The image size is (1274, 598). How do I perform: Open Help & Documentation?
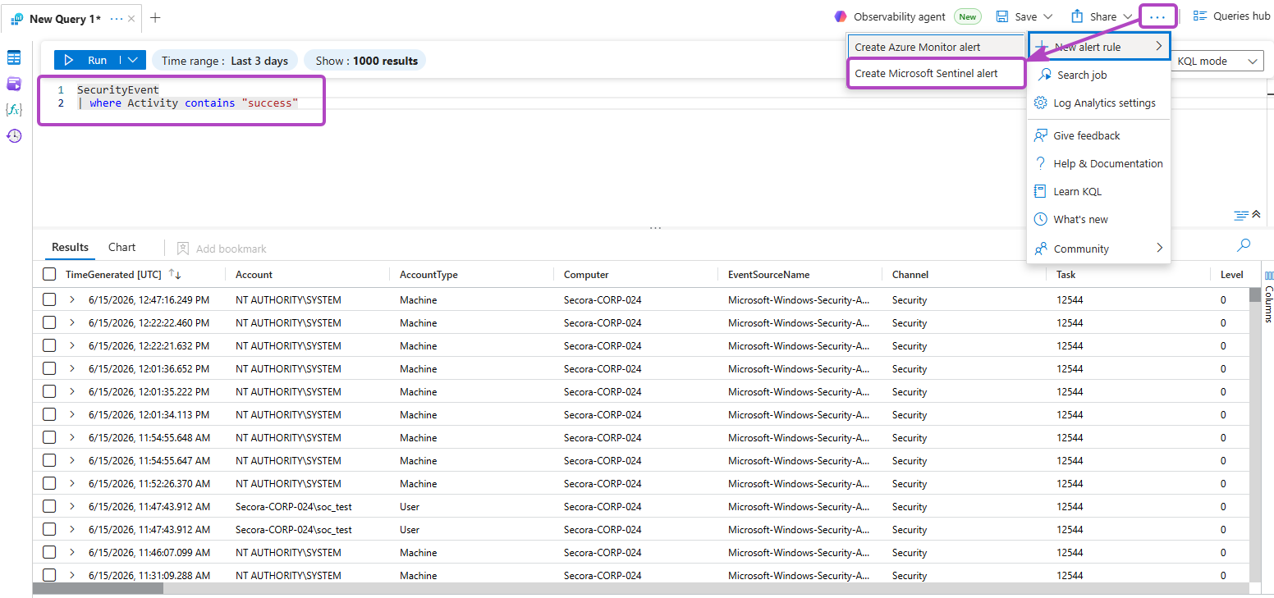pos(1099,163)
